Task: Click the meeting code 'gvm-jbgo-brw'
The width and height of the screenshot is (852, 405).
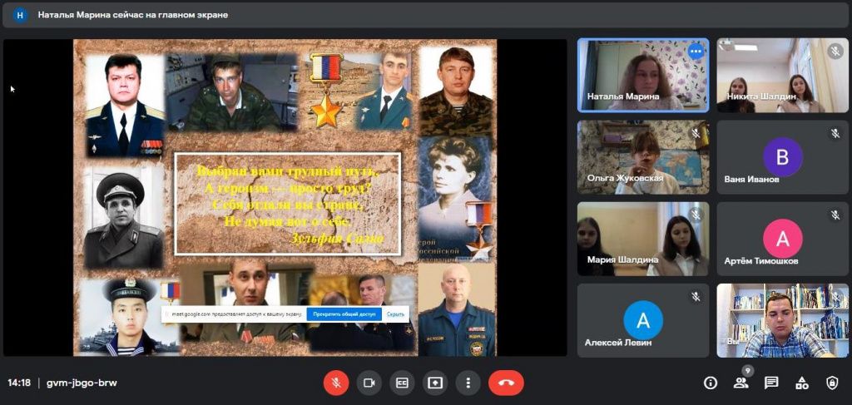Action: tap(82, 383)
